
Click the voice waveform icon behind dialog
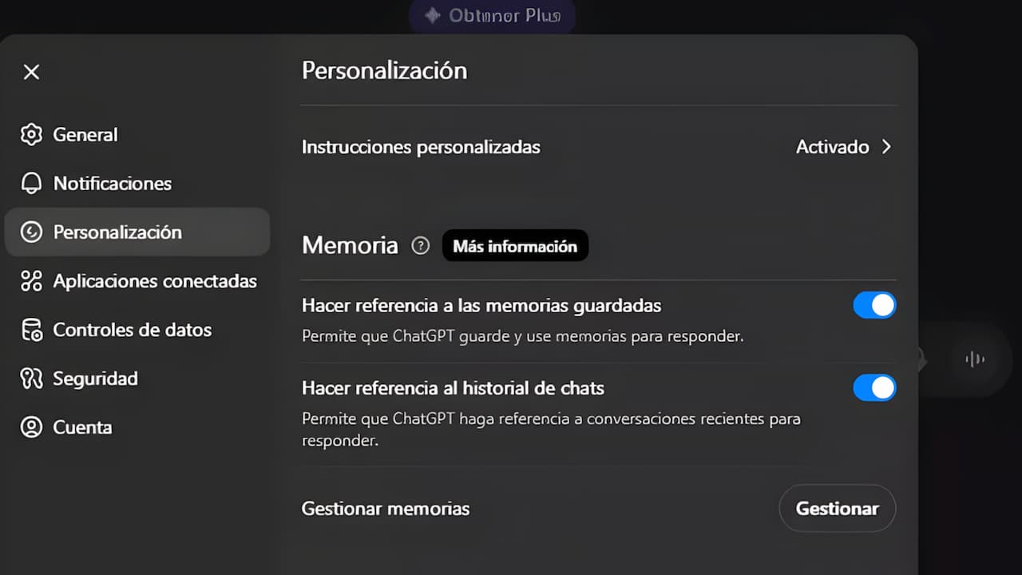974,359
